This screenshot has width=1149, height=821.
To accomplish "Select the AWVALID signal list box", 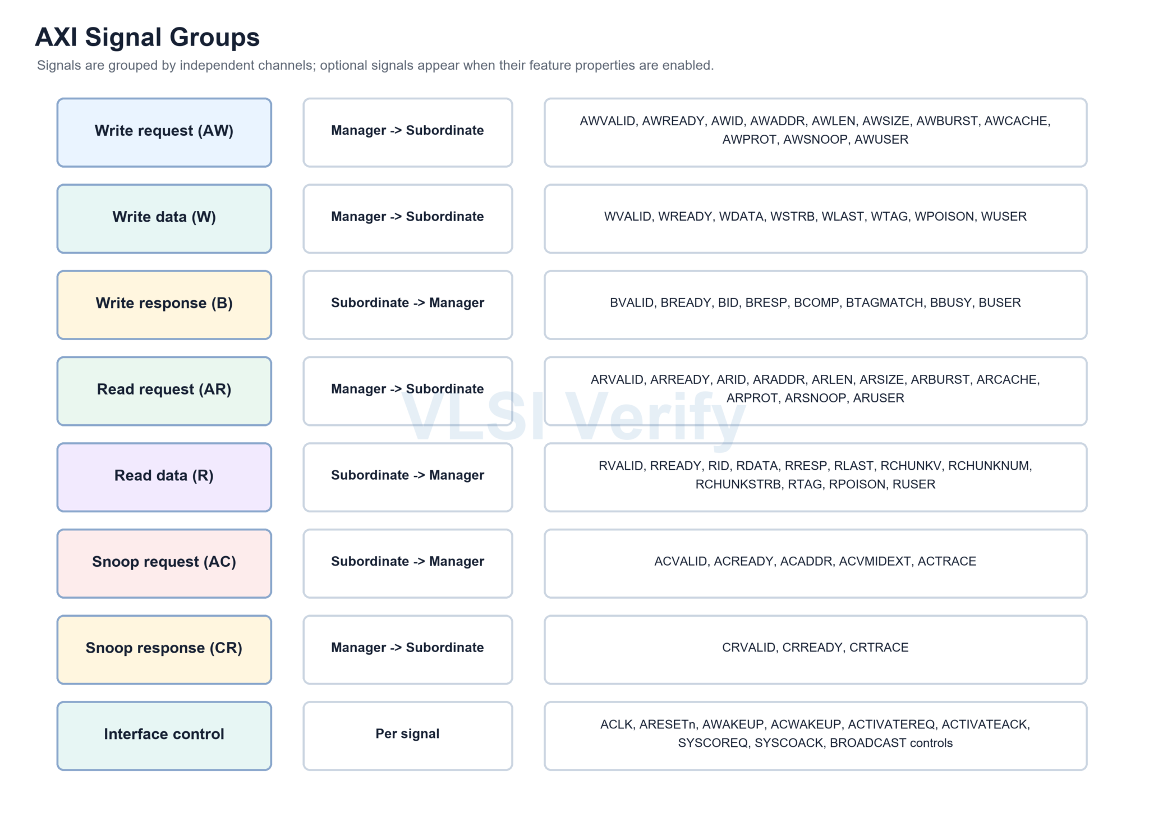I will click(x=816, y=132).
